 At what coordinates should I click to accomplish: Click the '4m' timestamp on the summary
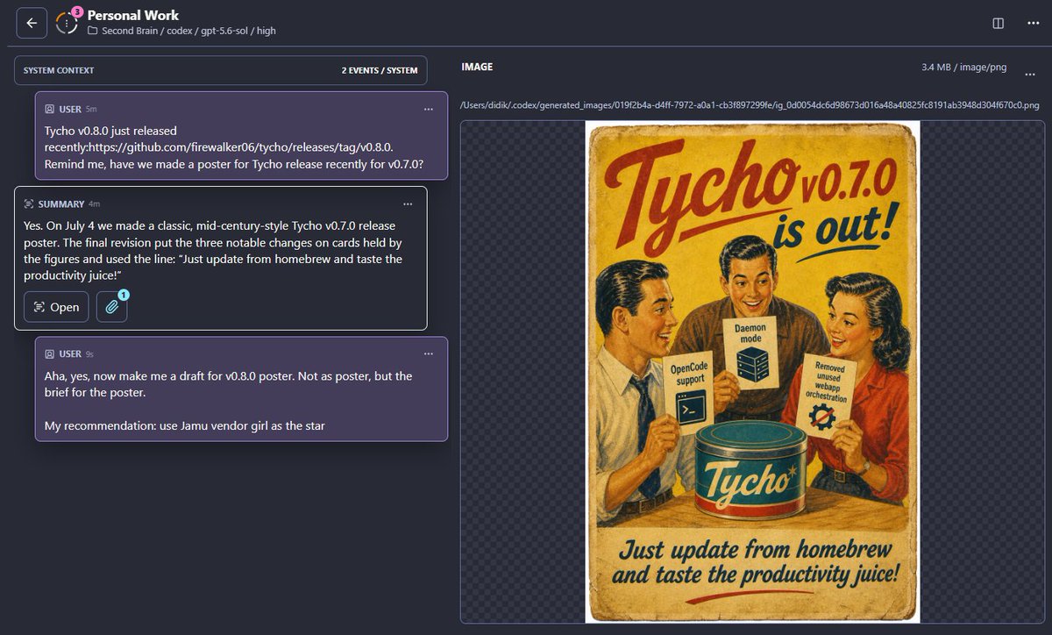pos(95,203)
